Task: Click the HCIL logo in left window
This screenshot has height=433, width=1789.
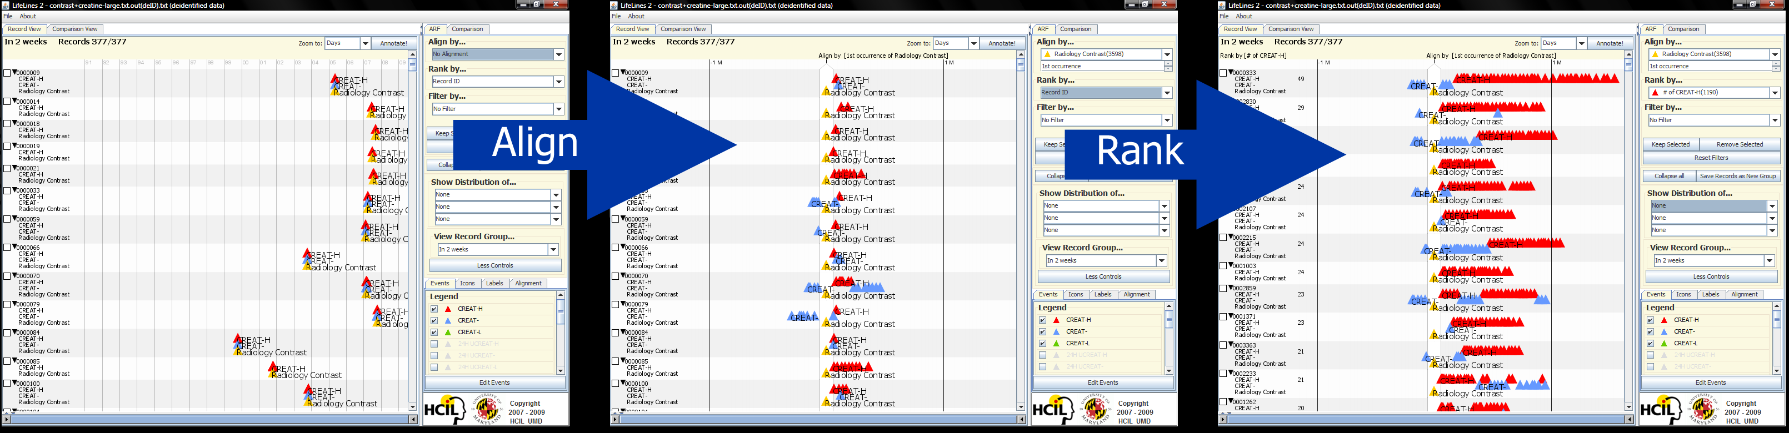Action: point(444,410)
